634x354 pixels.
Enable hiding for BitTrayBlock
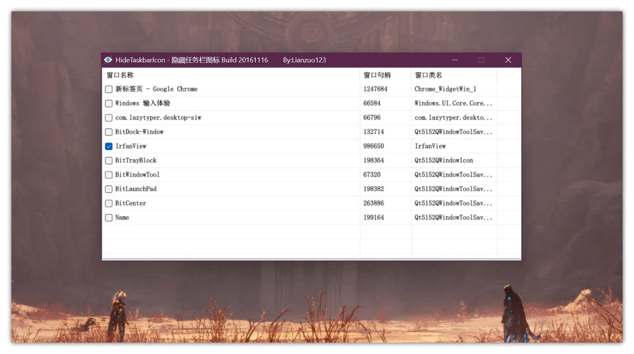(108, 160)
